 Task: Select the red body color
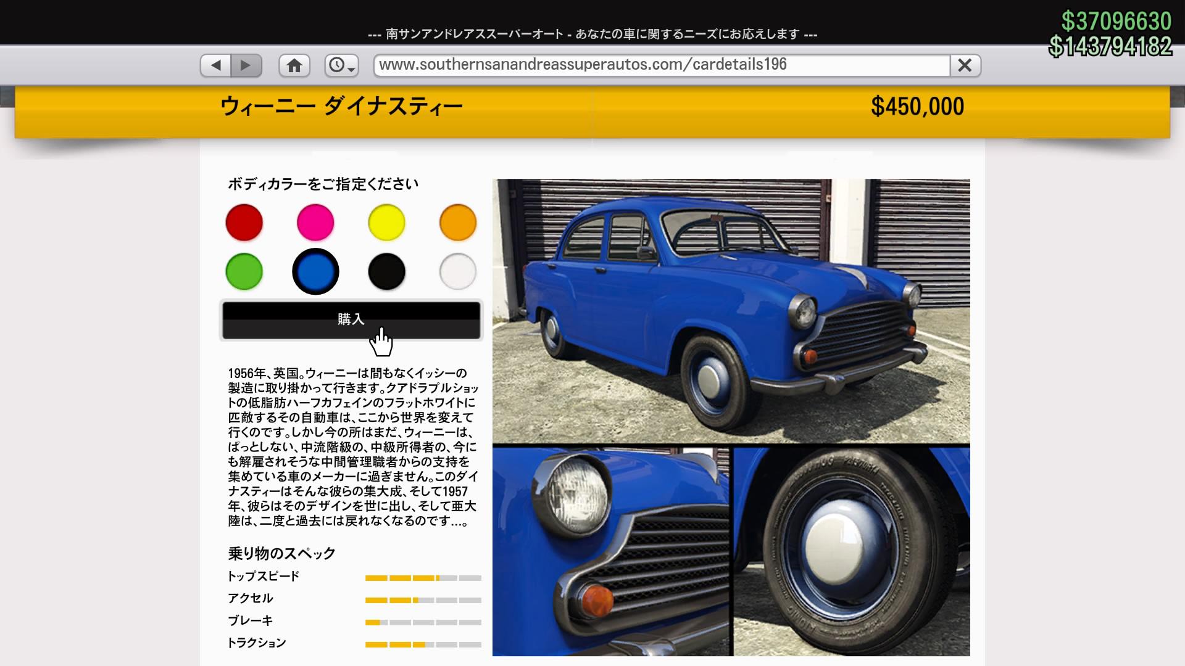click(x=244, y=222)
